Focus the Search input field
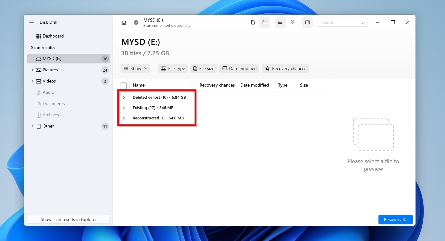The image size is (445, 241). [x=343, y=22]
